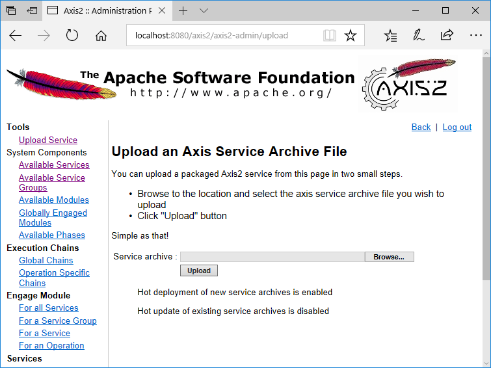The height and width of the screenshot is (368, 491).
Task: Open the add notes pen icon
Action: click(418, 35)
